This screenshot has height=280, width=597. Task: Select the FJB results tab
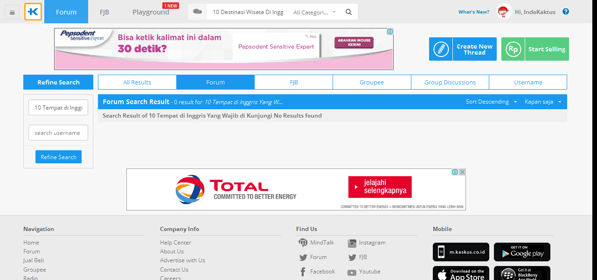coord(294,82)
